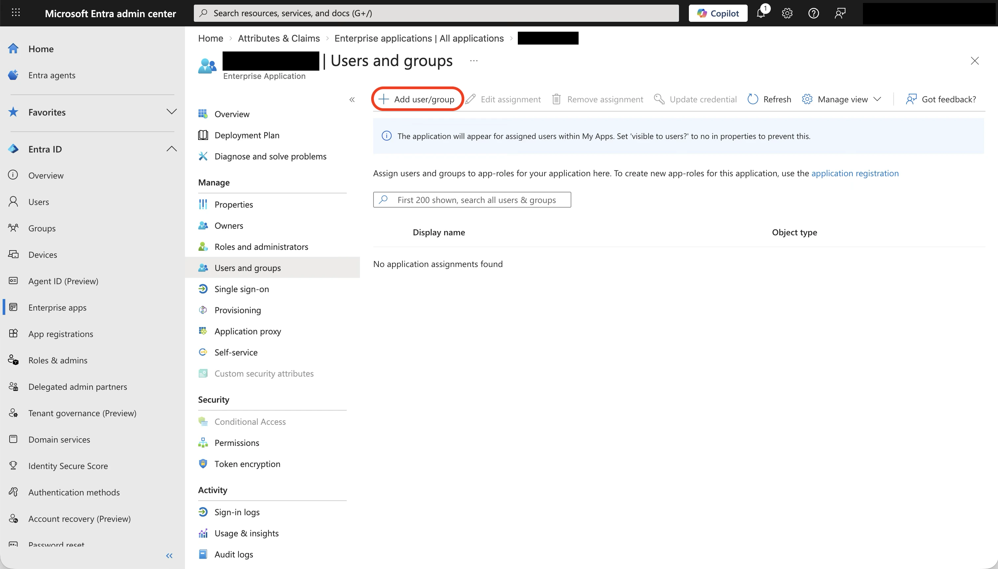Click the Identity Secure Score trophy icon

13,465
